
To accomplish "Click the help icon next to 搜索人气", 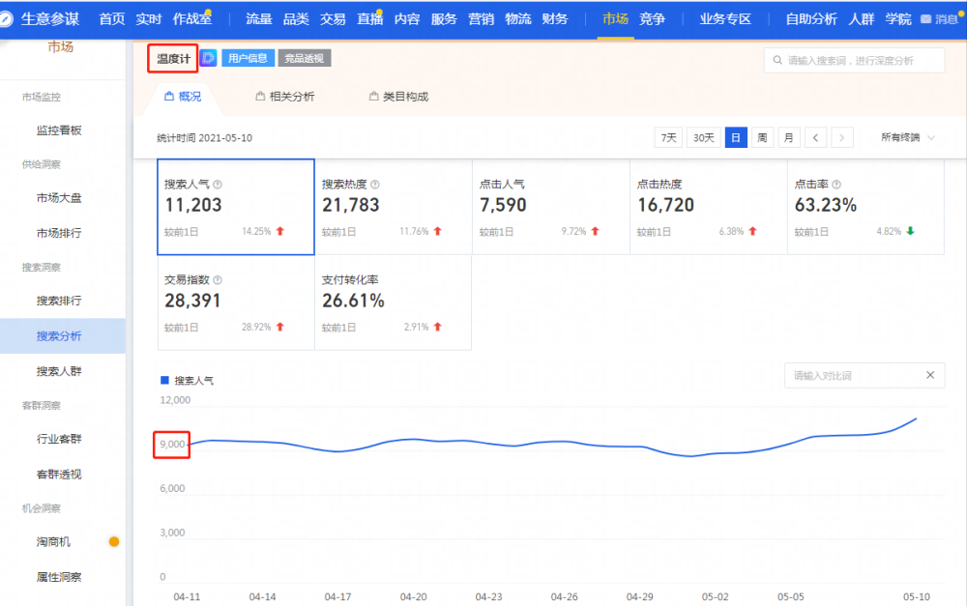I will click(x=218, y=185).
